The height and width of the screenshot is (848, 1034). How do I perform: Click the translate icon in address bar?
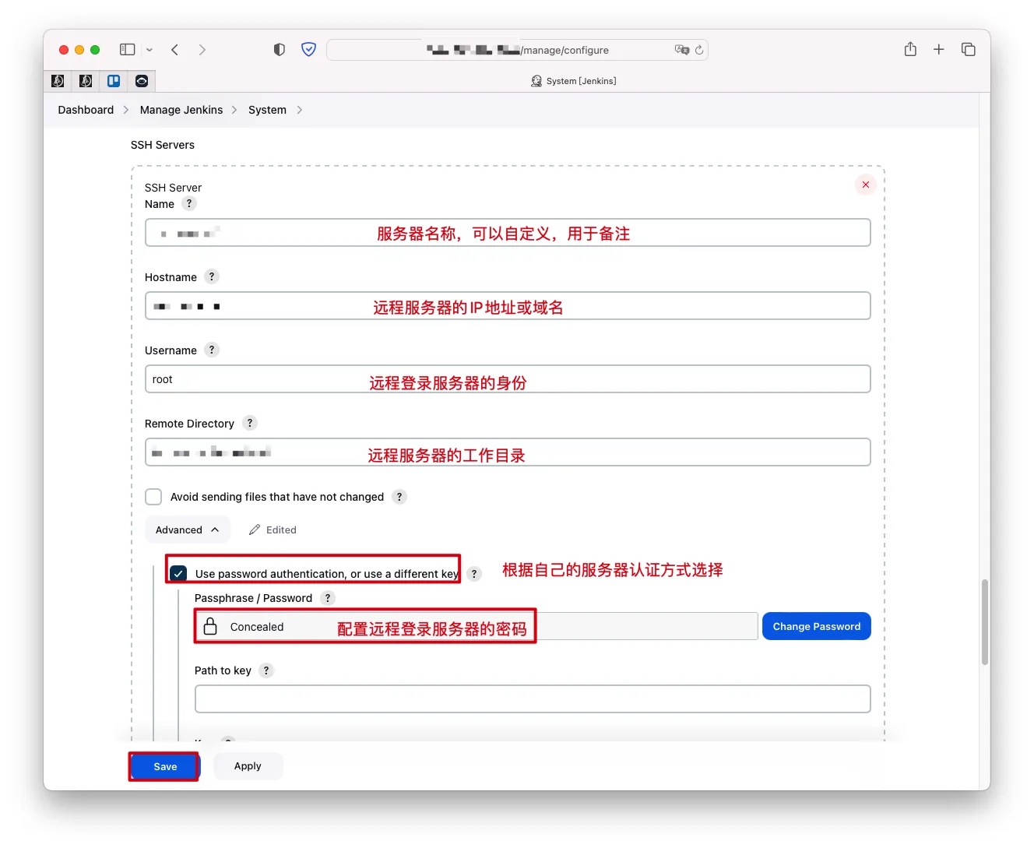[x=682, y=50]
